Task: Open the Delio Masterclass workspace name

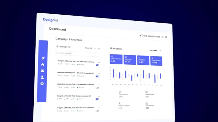Action: point(151,36)
